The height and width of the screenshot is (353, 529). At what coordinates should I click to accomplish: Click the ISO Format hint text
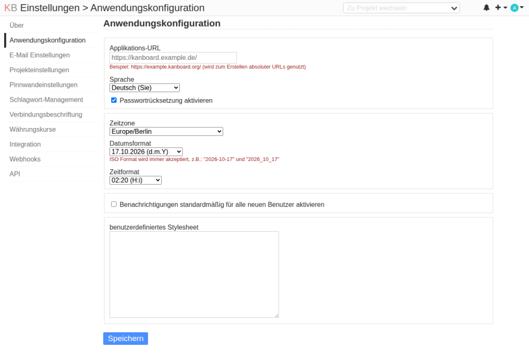point(194,159)
